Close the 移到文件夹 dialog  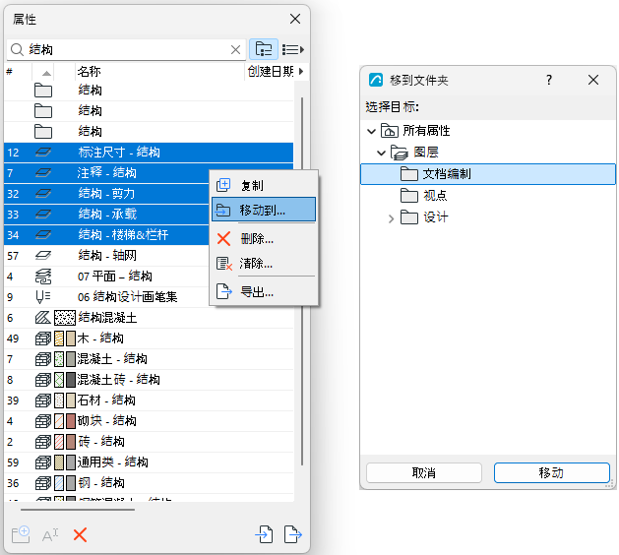593,80
